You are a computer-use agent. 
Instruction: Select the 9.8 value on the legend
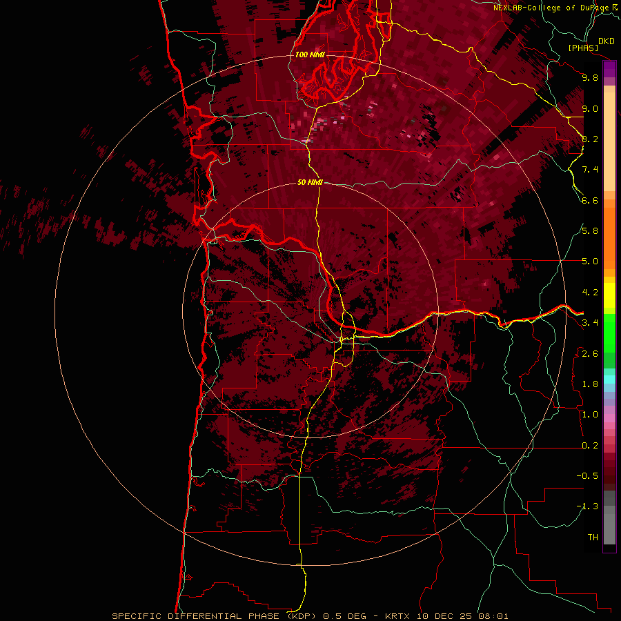click(x=590, y=77)
